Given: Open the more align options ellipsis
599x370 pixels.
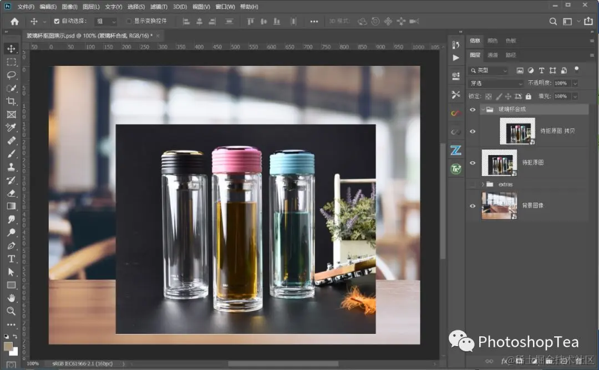Looking at the screenshot, I should click(314, 22).
